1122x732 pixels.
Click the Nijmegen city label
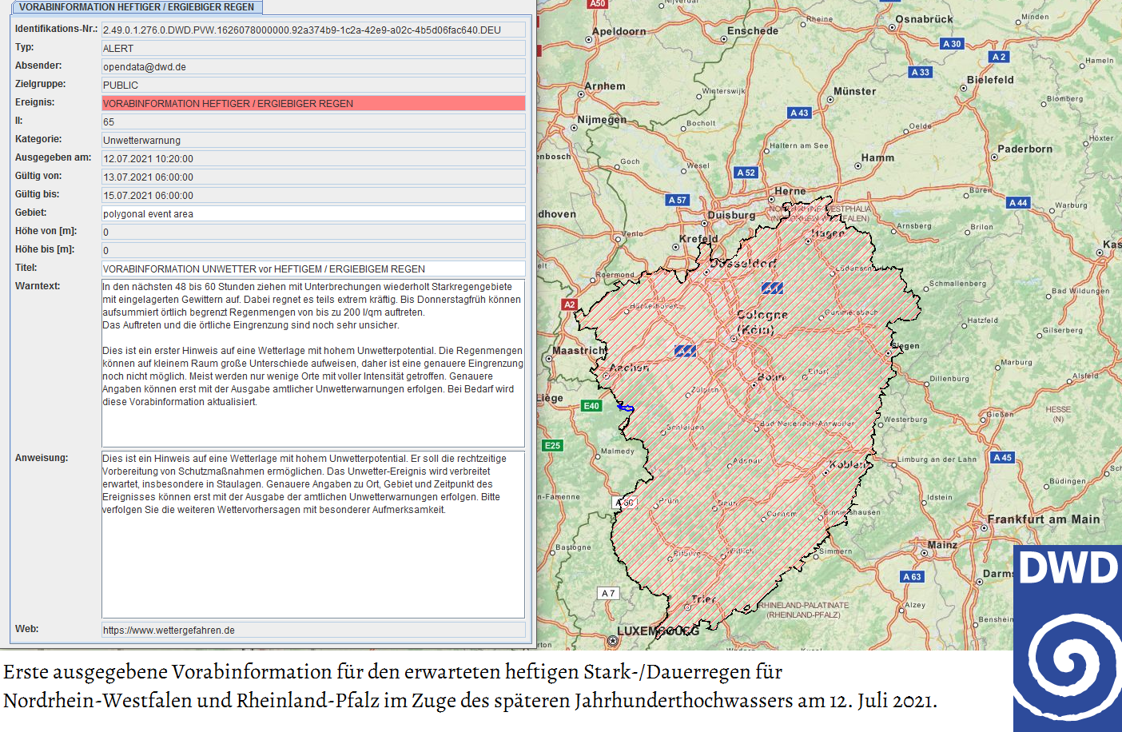pos(602,120)
